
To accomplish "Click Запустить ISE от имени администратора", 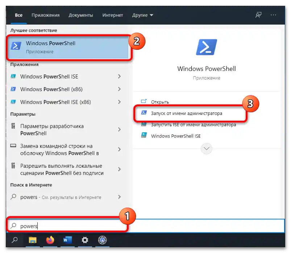I will click(x=194, y=125).
